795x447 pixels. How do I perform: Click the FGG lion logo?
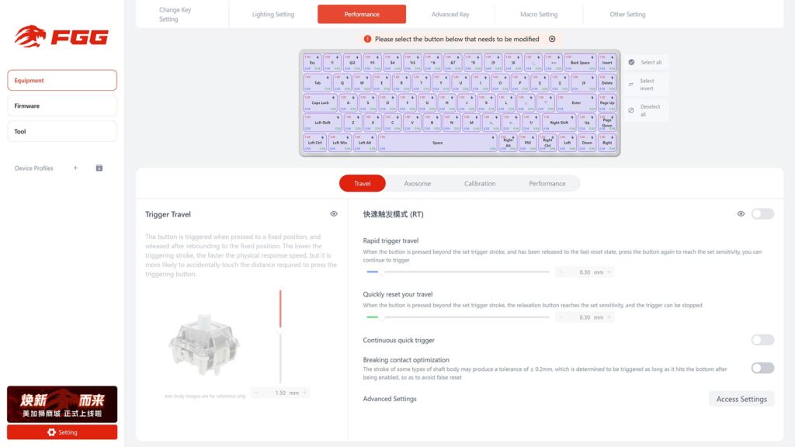click(x=62, y=36)
